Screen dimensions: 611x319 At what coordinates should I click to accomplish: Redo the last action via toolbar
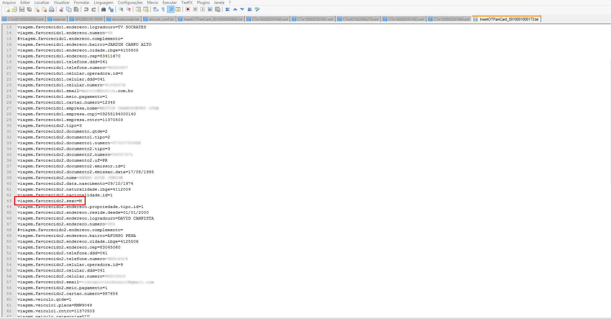(x=93, y=10)
